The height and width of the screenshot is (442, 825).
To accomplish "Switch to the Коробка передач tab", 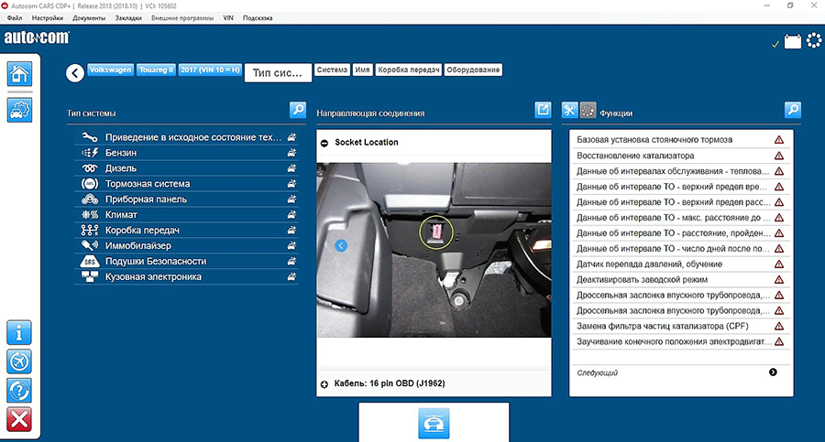I will click(x=409, y=70).
